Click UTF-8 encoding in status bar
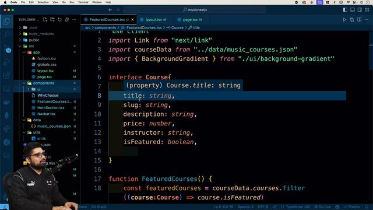Screen dimensions: 373x210 [x=263, y=207]
